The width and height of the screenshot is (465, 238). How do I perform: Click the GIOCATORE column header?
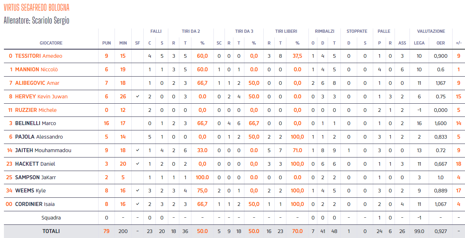point(51,43)
